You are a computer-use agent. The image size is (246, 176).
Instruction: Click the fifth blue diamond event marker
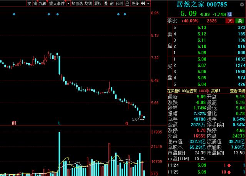pos(125,14)
